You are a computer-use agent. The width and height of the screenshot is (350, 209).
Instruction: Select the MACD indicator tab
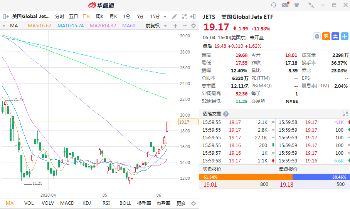coord(67,203)
